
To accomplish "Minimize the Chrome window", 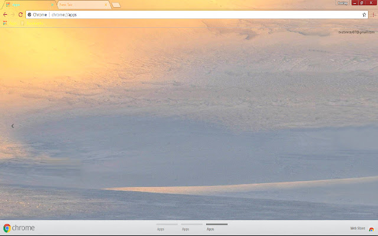I will click(x=354, y=3).
